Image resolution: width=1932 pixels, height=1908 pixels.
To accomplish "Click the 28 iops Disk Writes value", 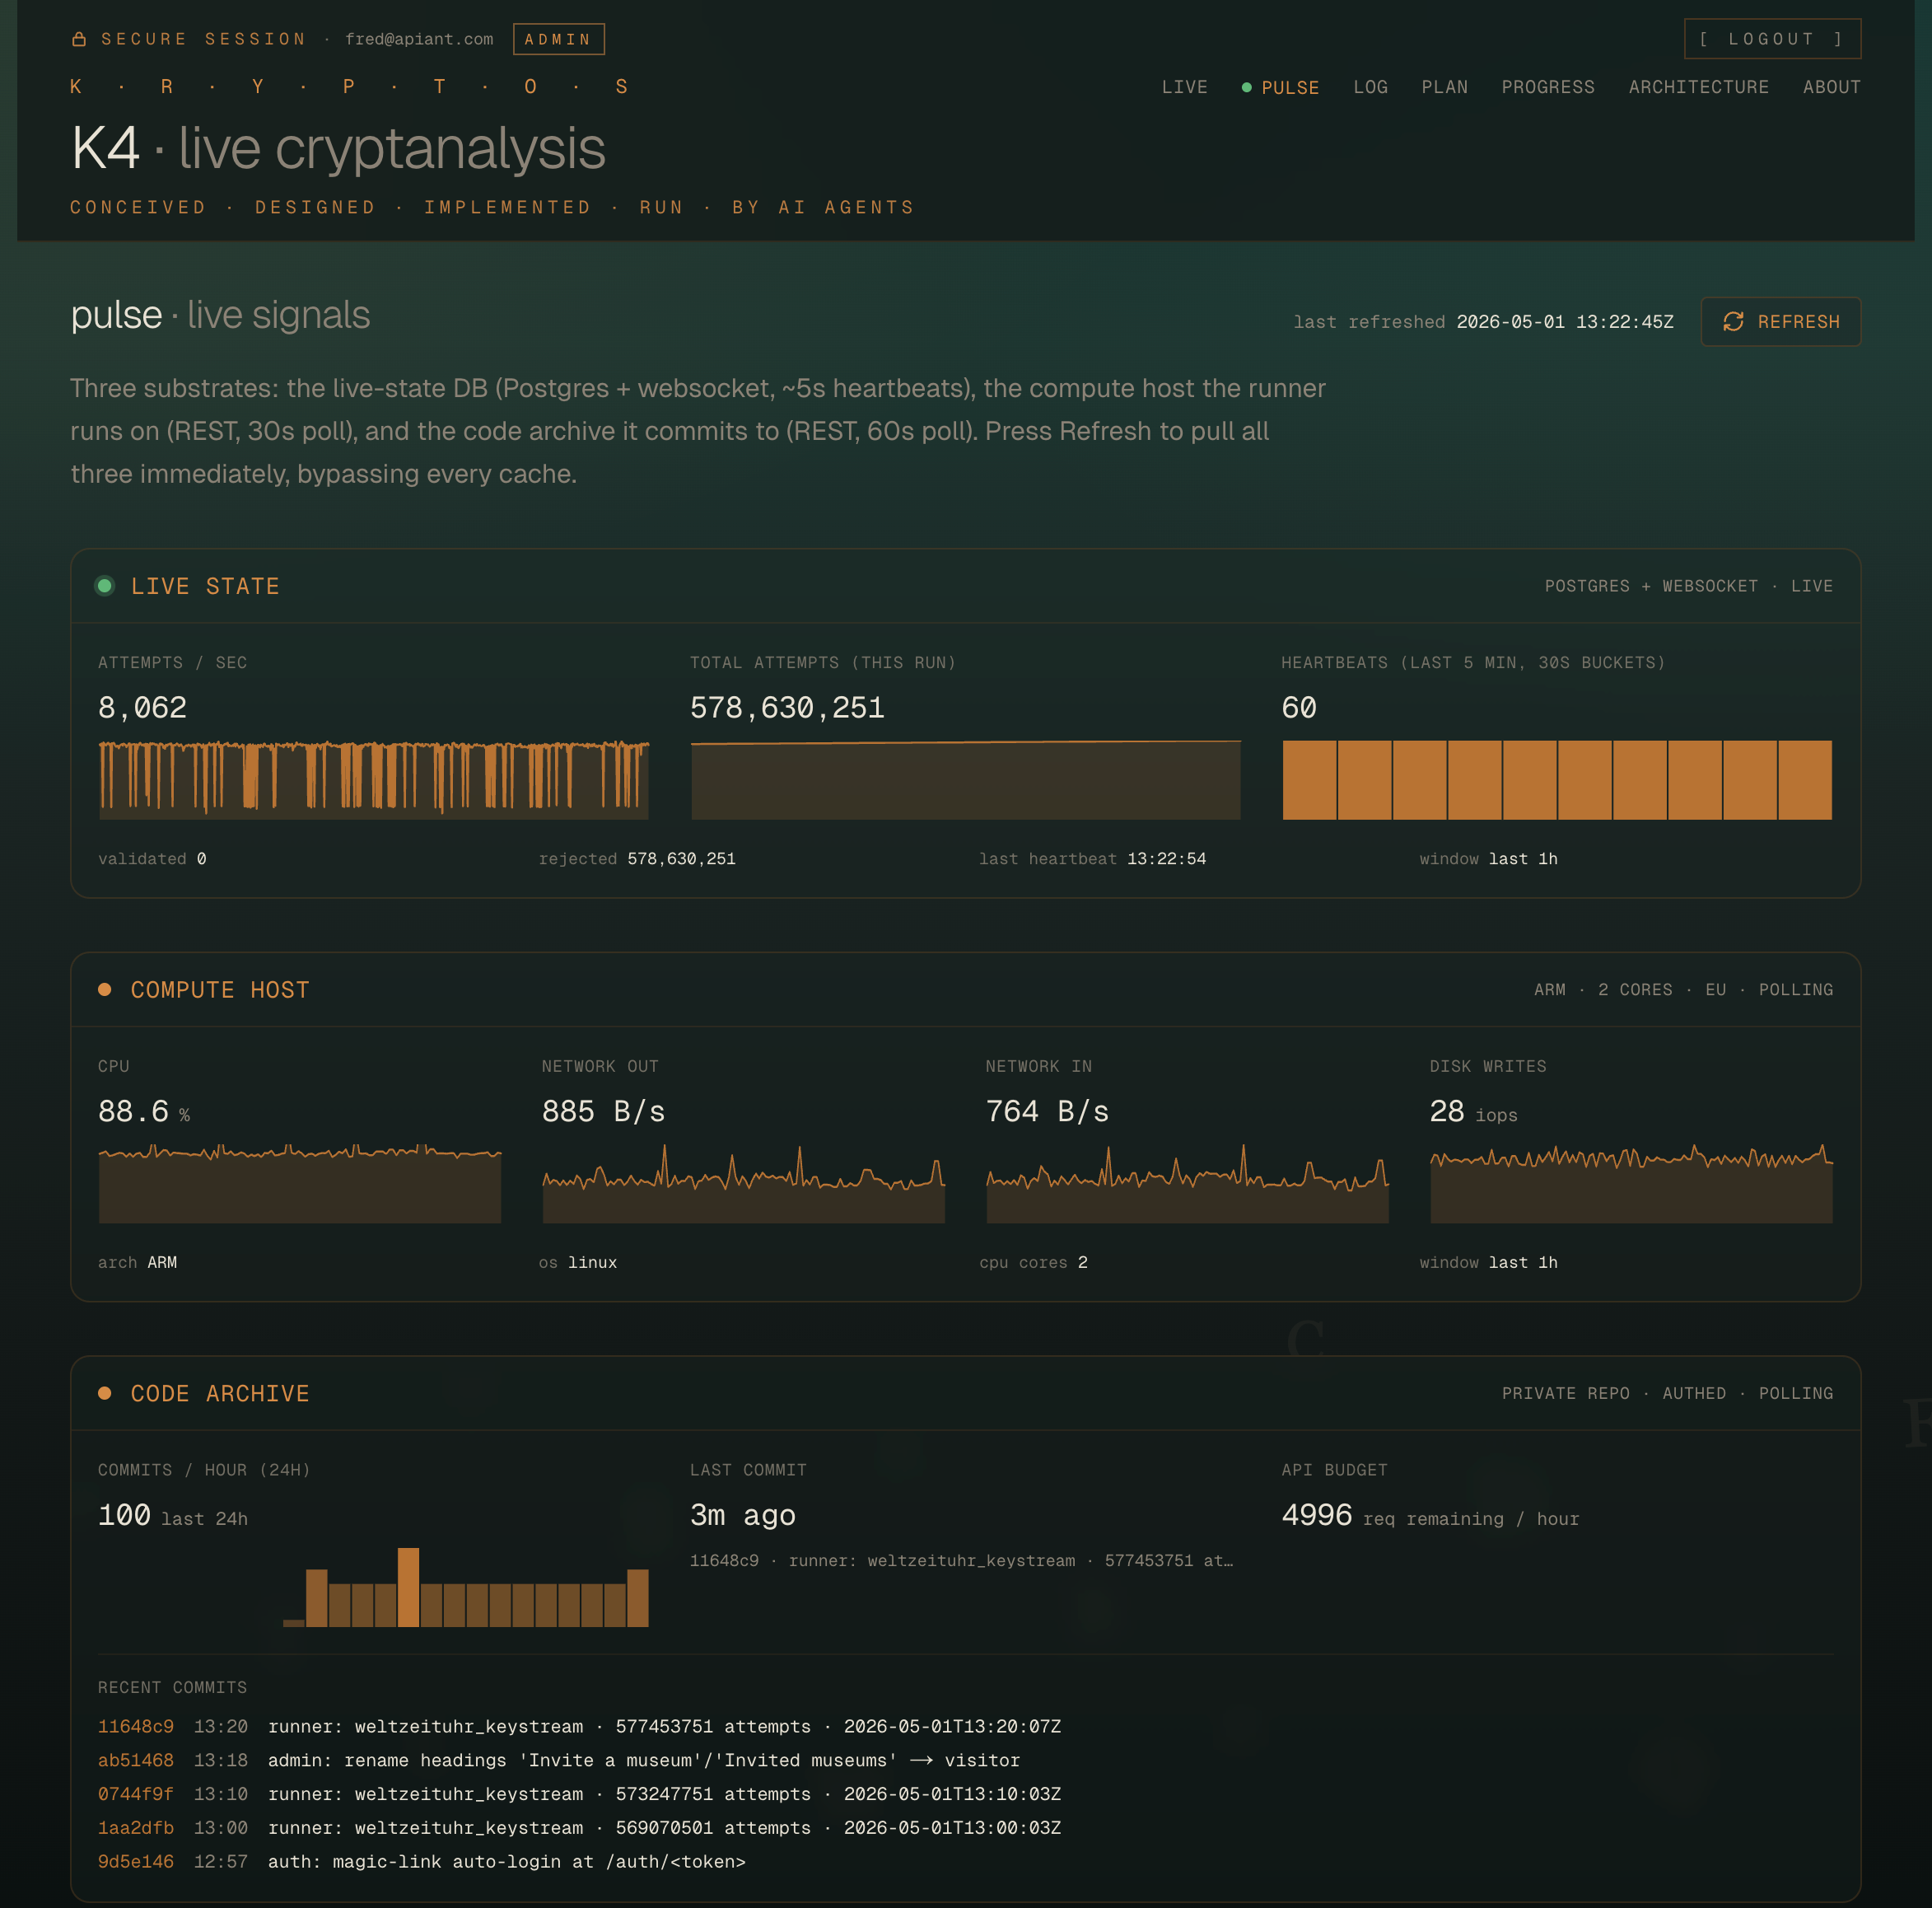I will [1473, 1111].
